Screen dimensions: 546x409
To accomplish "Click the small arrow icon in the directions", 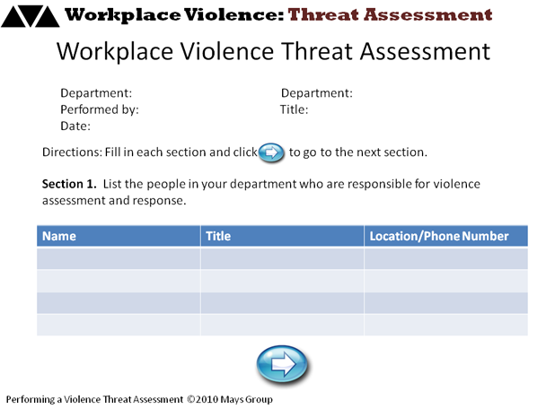I will [x=271, y=152].
